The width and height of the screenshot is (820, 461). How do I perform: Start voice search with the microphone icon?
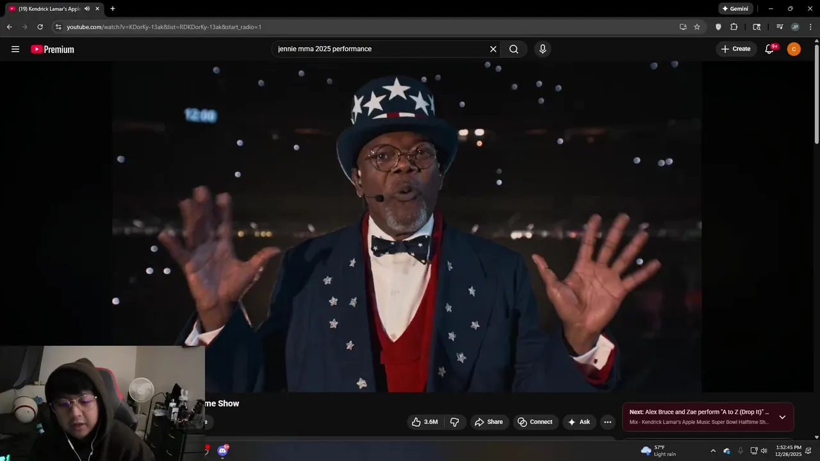point(543,49)
